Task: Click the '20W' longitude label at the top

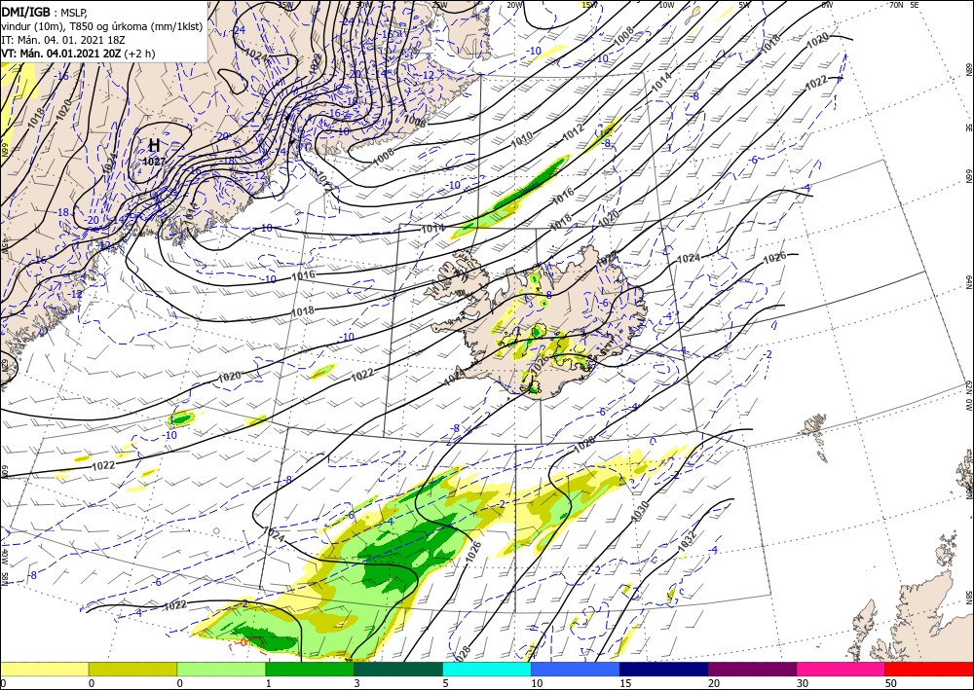Action: pos(513,5)
